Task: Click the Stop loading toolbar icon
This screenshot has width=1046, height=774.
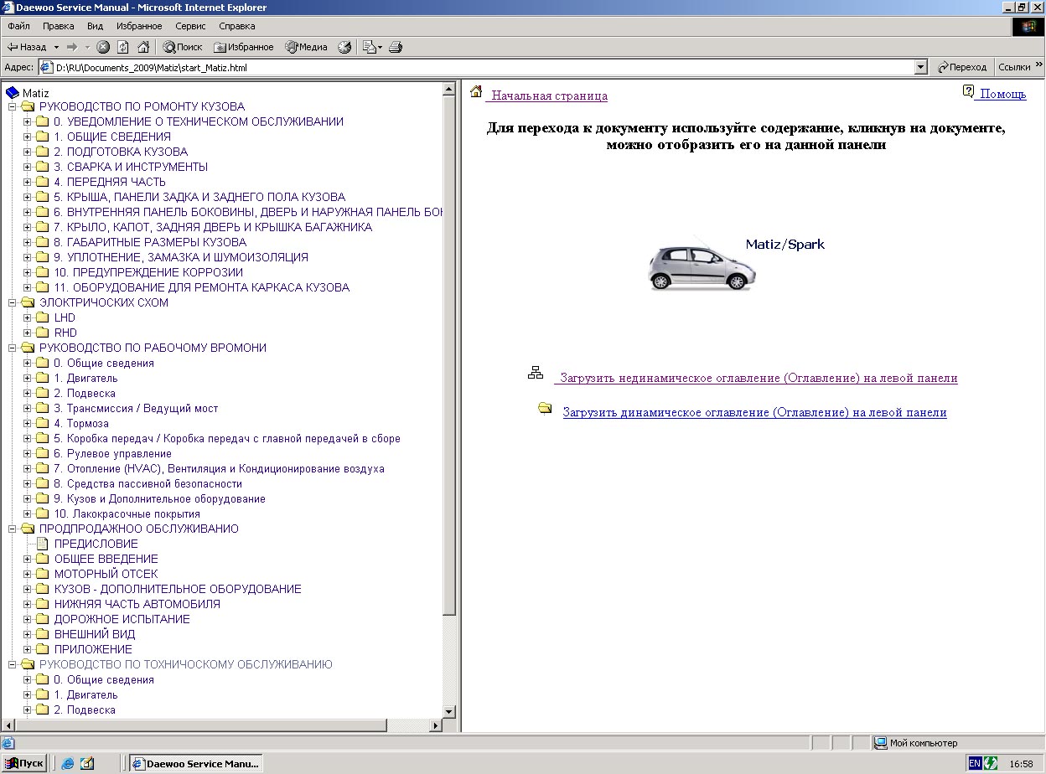Action: pyautogui.click(x=103, y=48)
